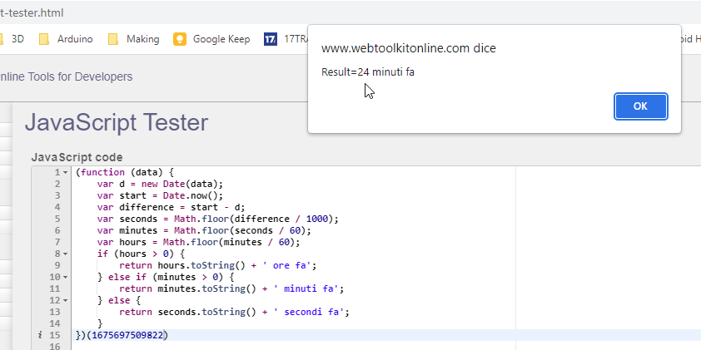Image resolution: width=701 pixels, height=350 pixels.
Task: Click line number 5 in the gutter
Action: (56, 219)
